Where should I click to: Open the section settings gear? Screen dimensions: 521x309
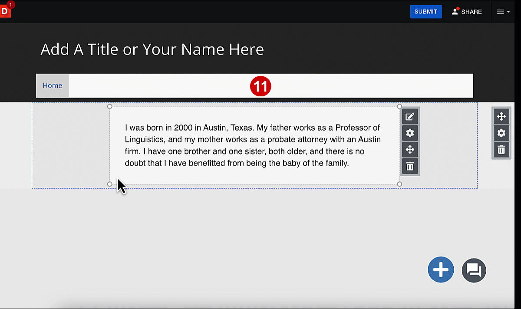point(501,133)
